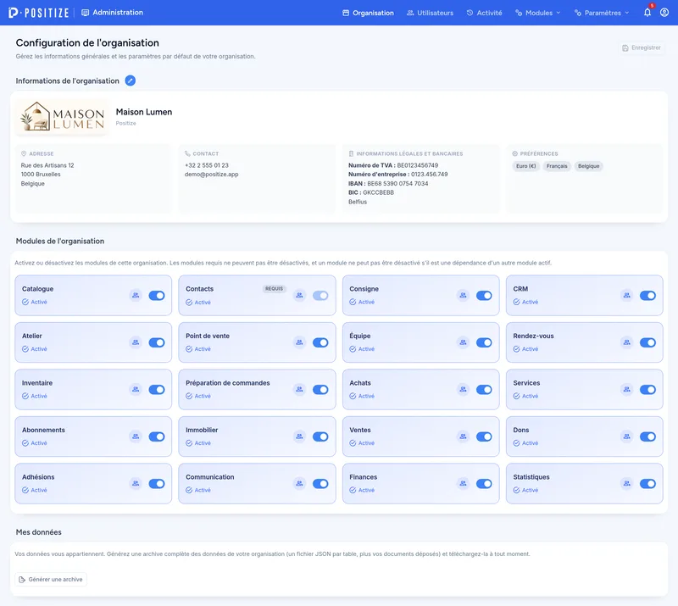The image size is (678, 606).
Task: Open user access for Consigne module
Action: (x=463, y=296)
